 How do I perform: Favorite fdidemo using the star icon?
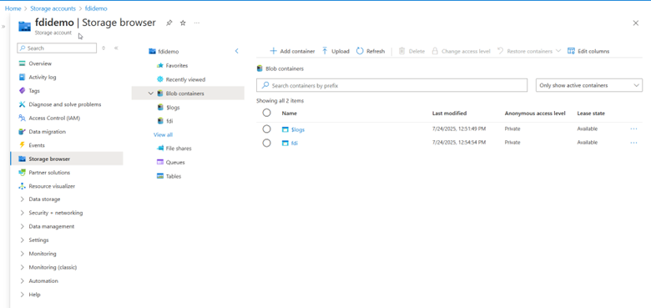point(183,23)
